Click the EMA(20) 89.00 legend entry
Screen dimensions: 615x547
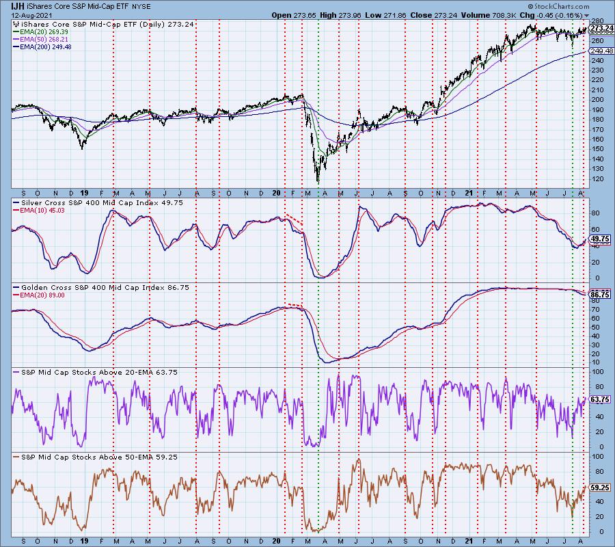click(39, 295)
